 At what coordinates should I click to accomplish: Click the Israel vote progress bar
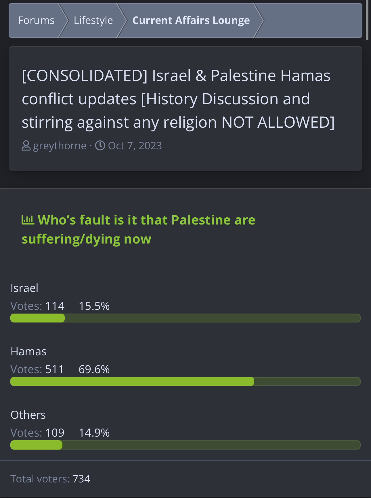(x=185, y=318)
